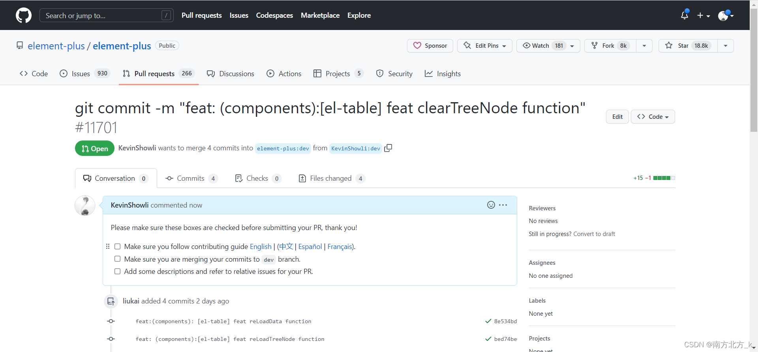The image size is (758, 352).
Task: Open the GitHub home logo
Action: click(24, 15)
